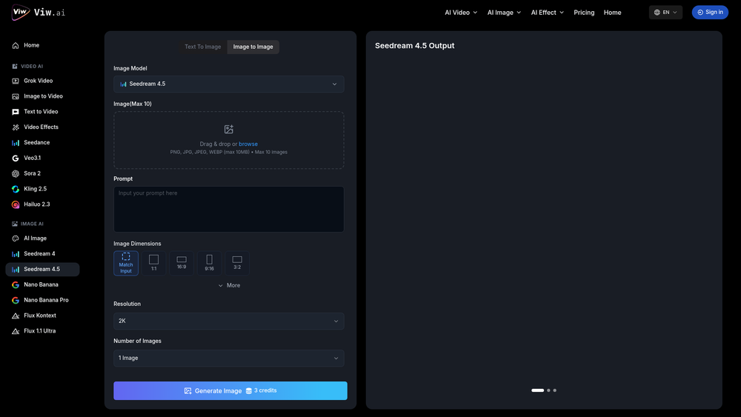Expand More image dimensions
Image resolution: width=741 pixels, height=417 pixels.
tap(229, 285)
